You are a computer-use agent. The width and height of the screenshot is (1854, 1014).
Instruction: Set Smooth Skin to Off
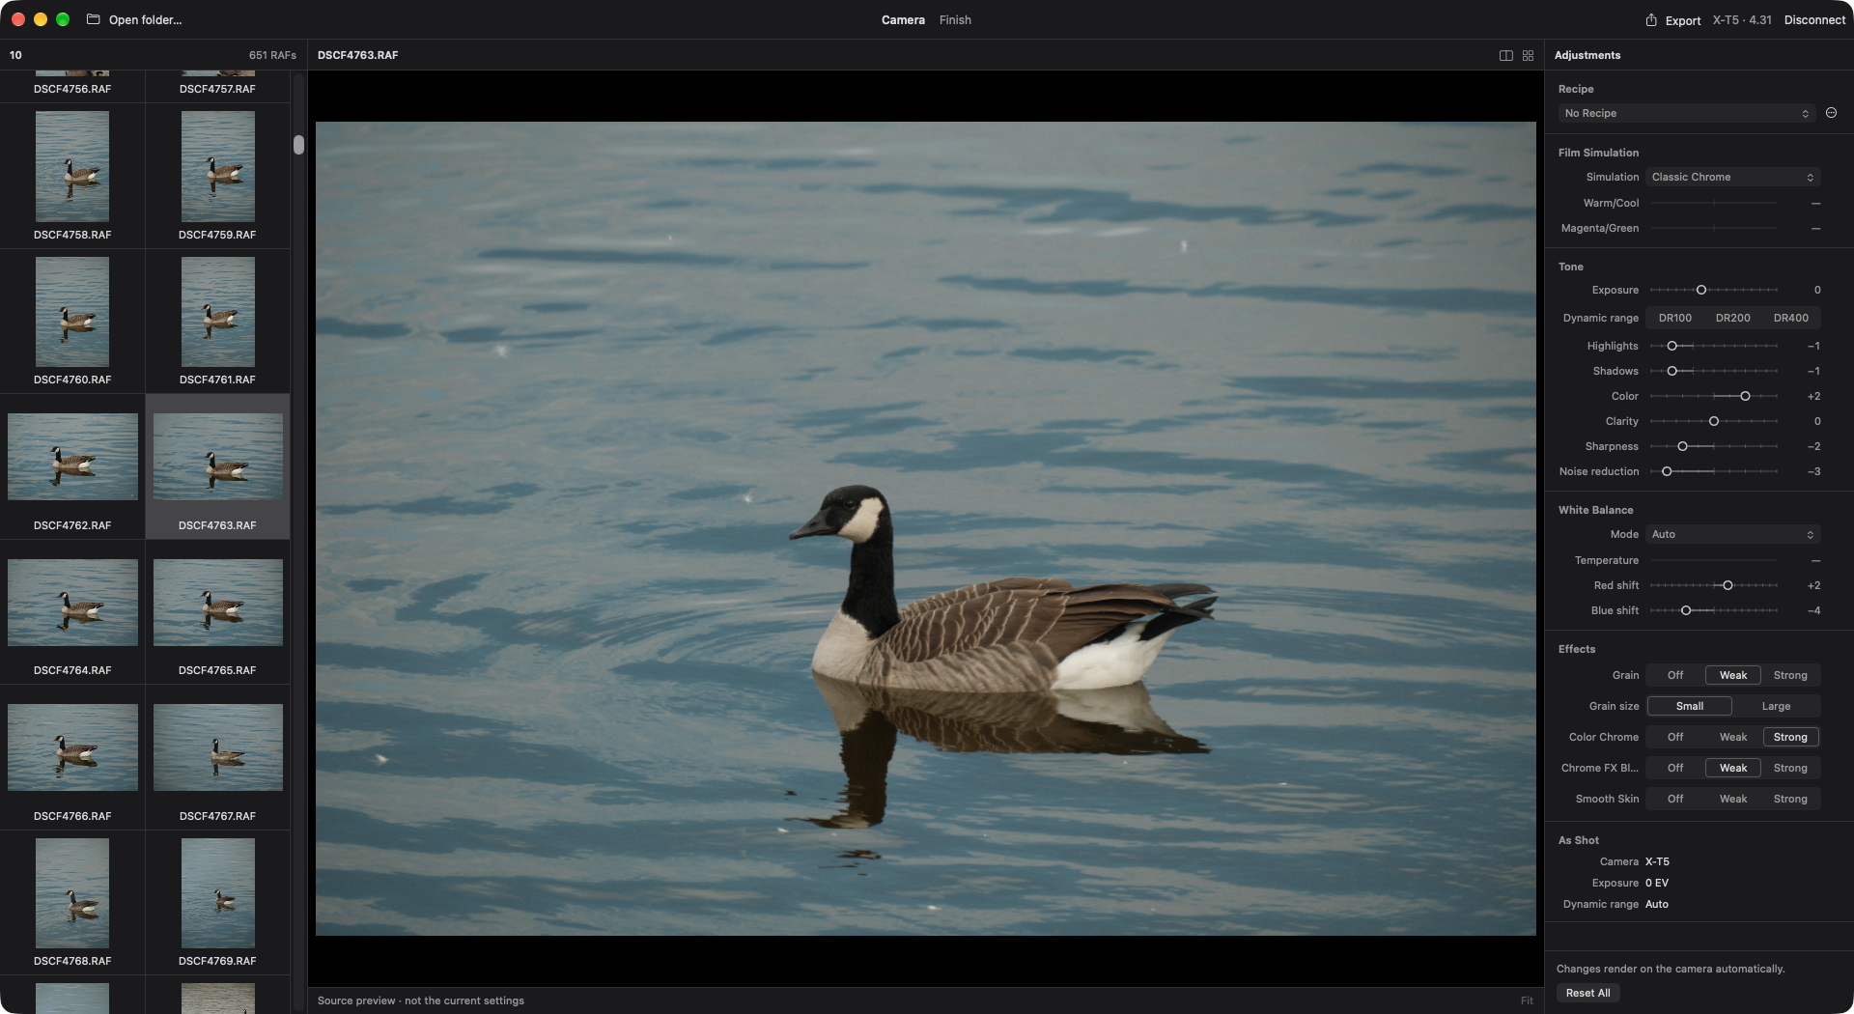[x=1674, y=799]
